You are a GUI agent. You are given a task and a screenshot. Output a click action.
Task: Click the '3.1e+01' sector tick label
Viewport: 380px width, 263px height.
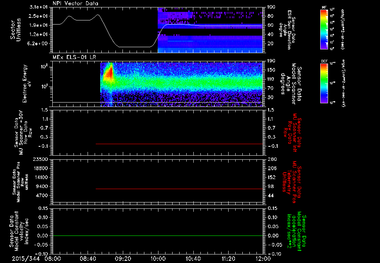(39, 7)
